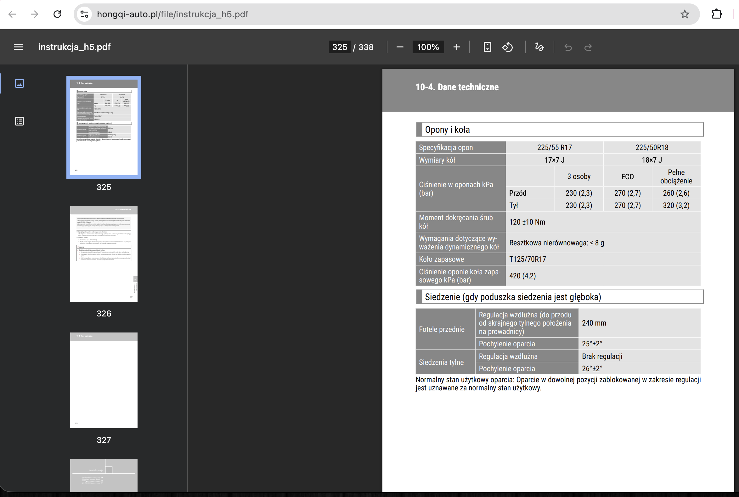This screenshot has height=497, width=739.
Task: Switch to document outline view
Action: 19,121
